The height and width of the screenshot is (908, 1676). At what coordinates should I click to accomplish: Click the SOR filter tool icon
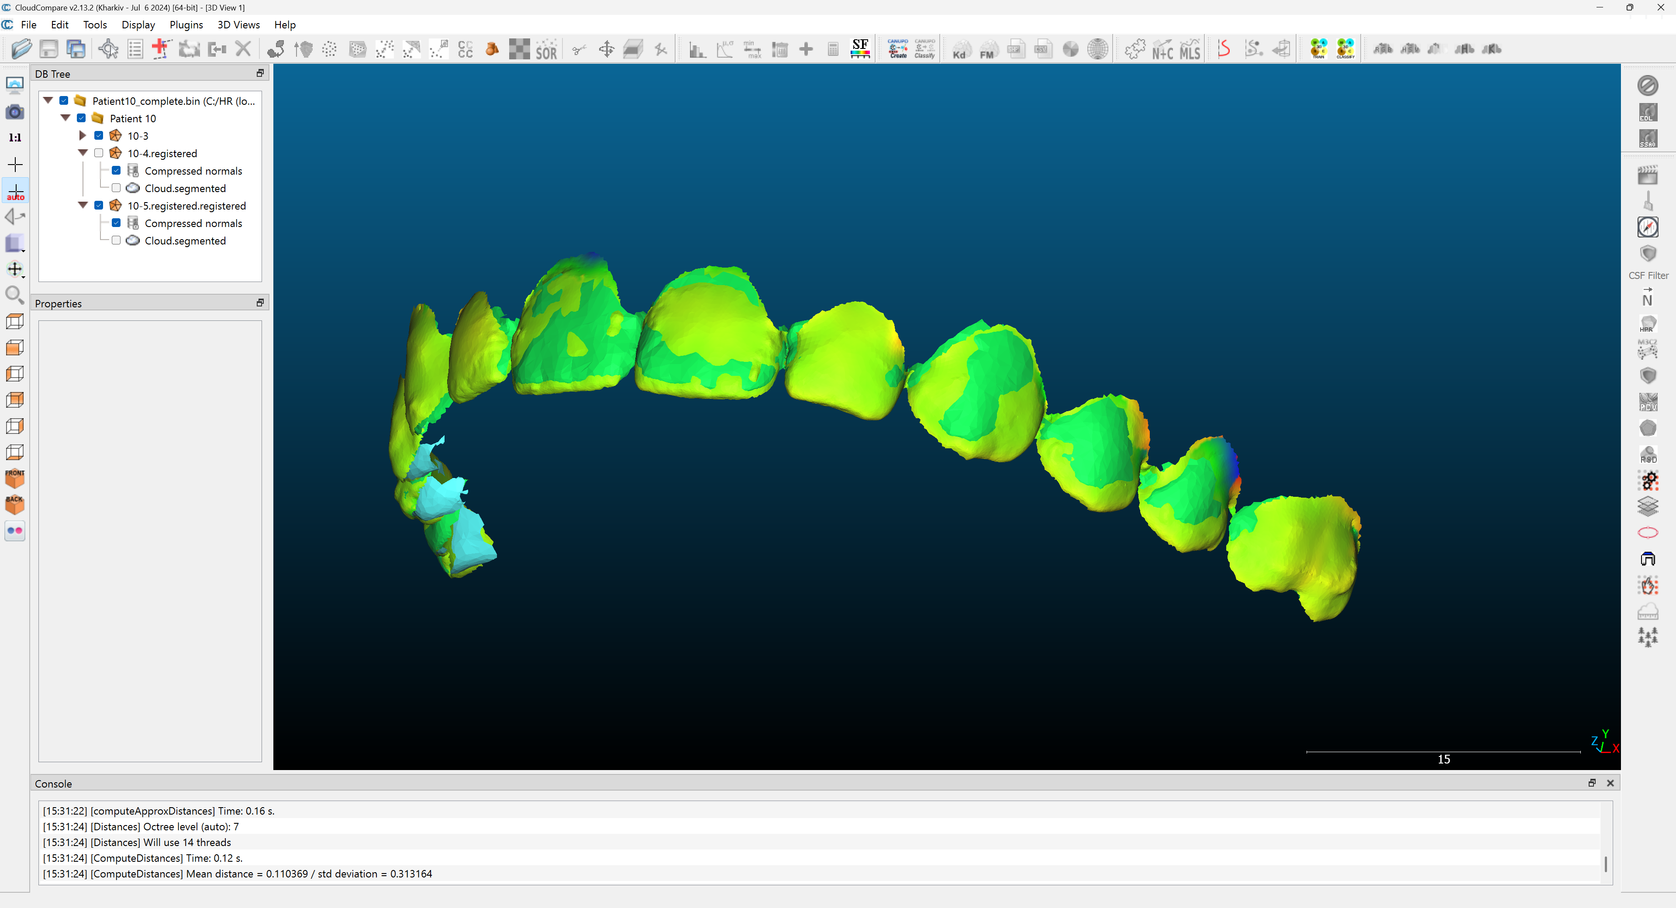(546, 49)
